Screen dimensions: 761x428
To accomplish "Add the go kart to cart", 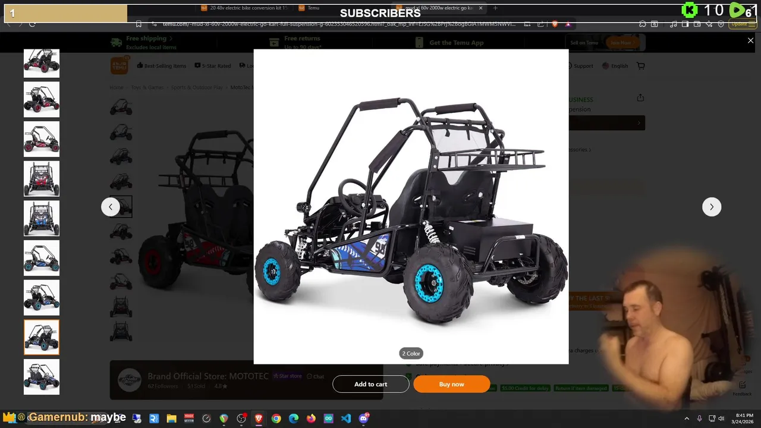I will point(370,384).
